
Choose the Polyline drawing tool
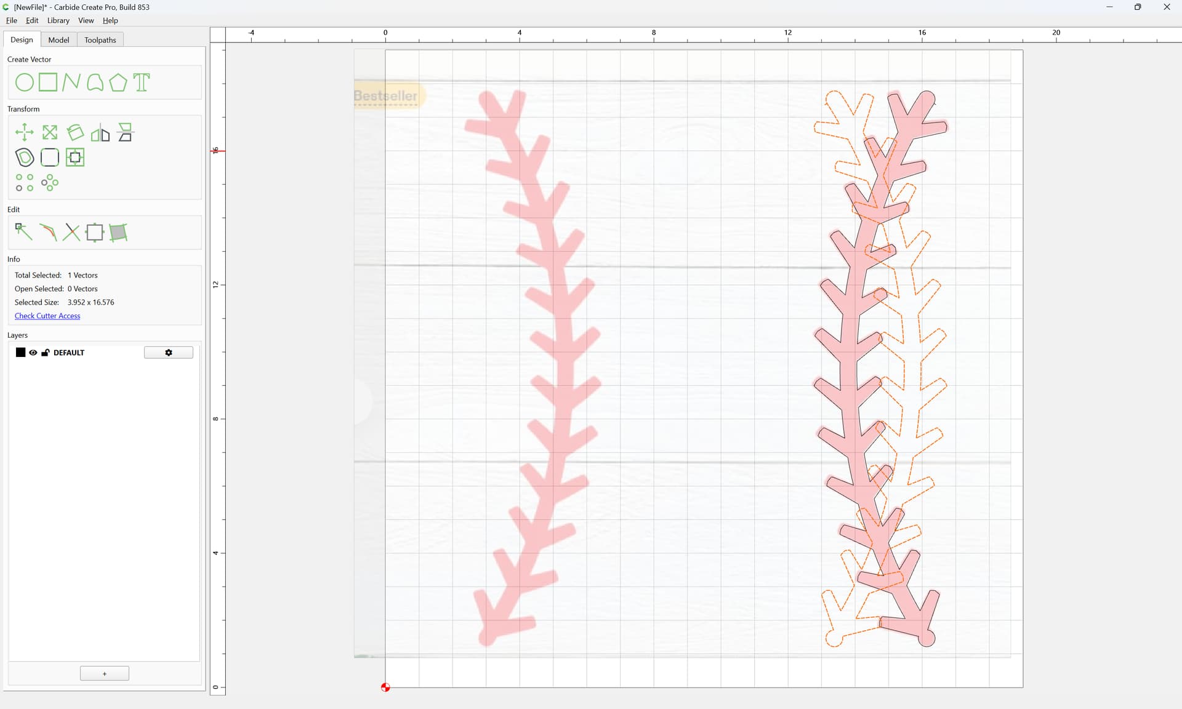(x=71, y=82)
